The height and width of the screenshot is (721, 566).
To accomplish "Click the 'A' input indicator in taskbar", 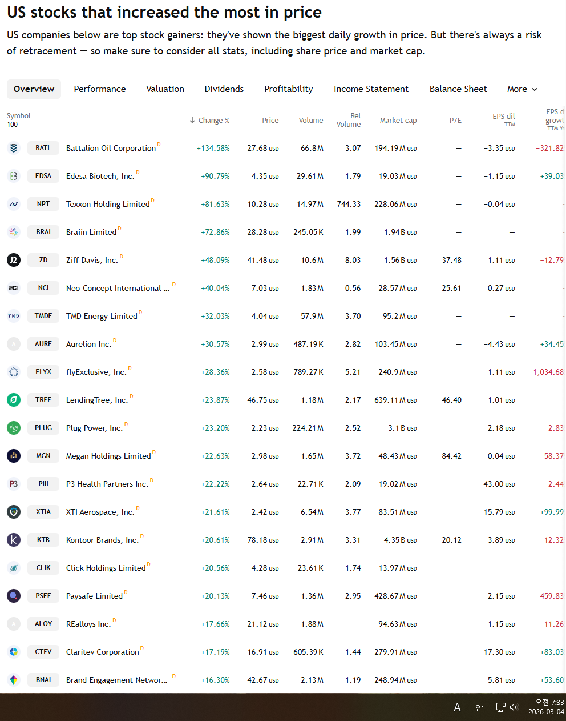I will coord(457,708).
